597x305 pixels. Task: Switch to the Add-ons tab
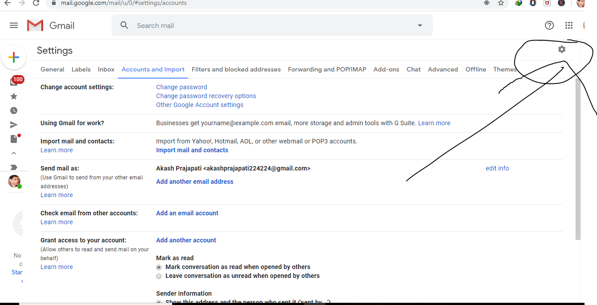pos(386,69)
